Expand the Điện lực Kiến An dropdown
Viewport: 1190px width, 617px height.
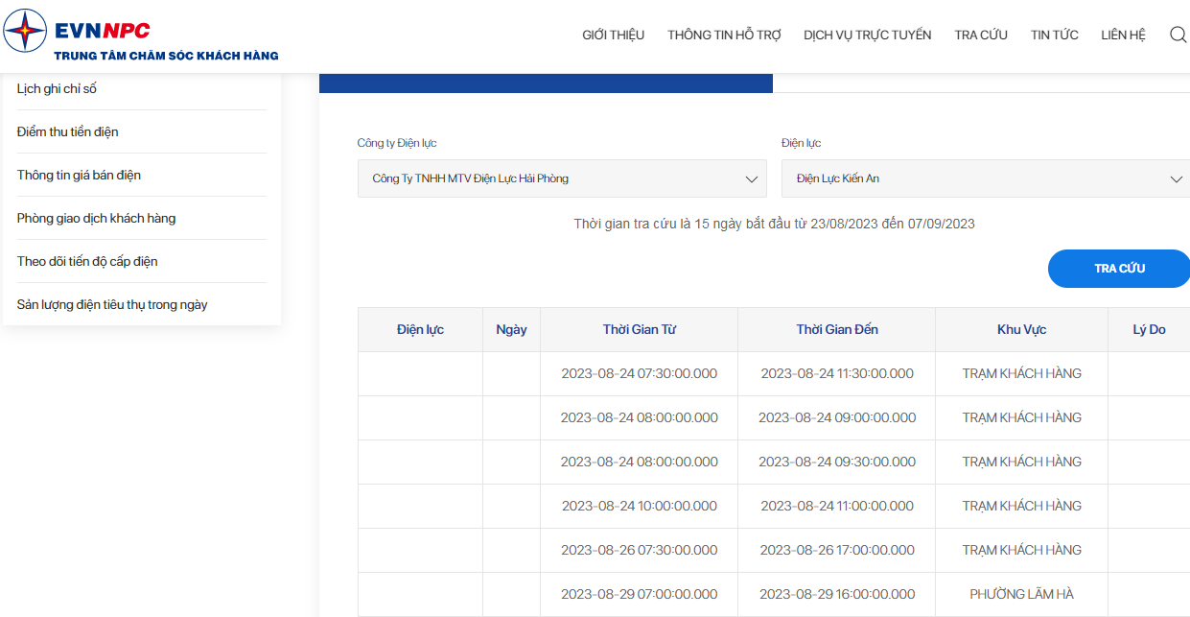click(x=986, y=178)
